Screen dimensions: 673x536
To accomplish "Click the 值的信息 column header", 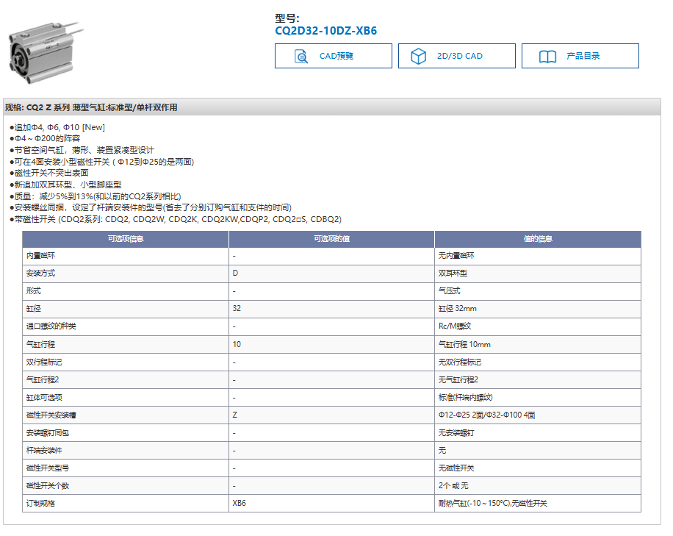I will click(537, 239).
